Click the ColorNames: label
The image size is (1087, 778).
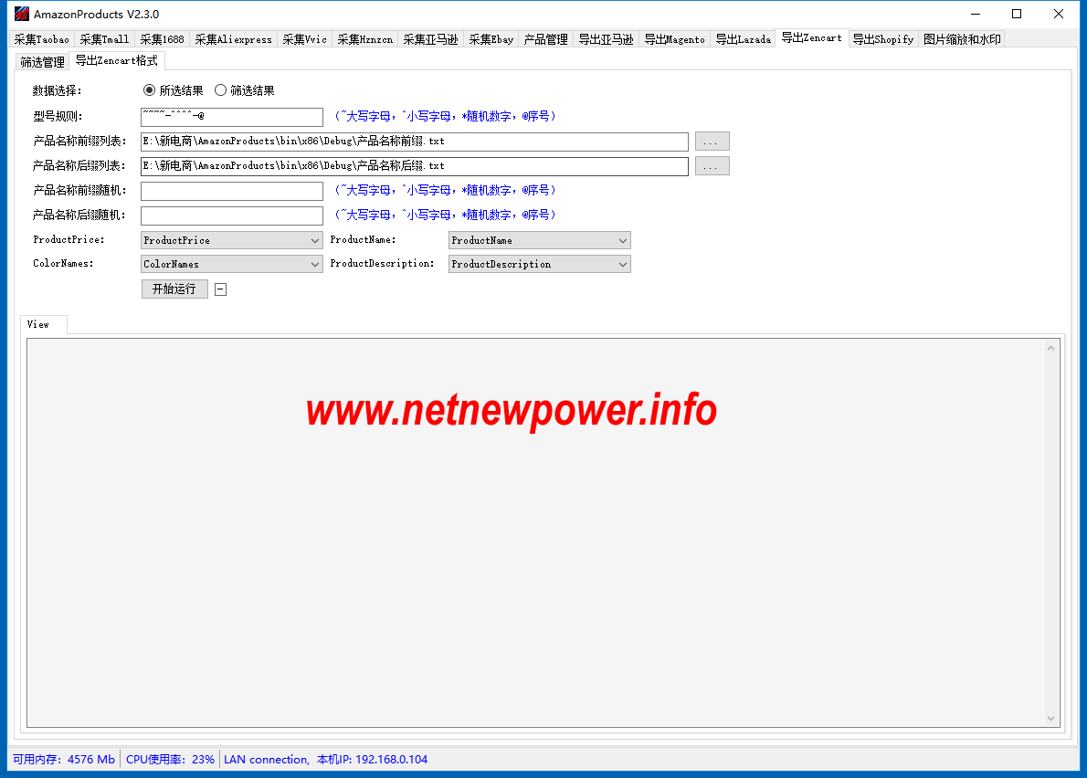pyautogui.click(x=63, y=263)
